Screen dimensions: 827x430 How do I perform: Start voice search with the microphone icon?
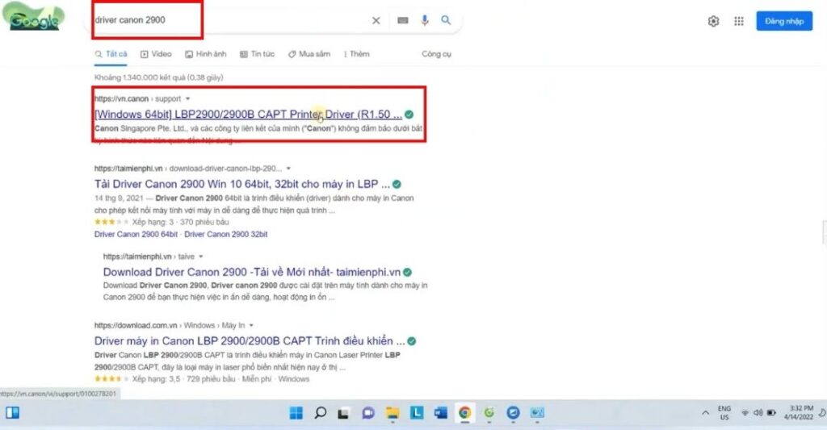pos(425,21)
